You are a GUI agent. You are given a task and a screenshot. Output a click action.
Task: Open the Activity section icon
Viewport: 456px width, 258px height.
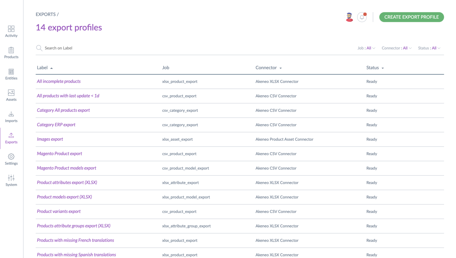tap(11, 29)
